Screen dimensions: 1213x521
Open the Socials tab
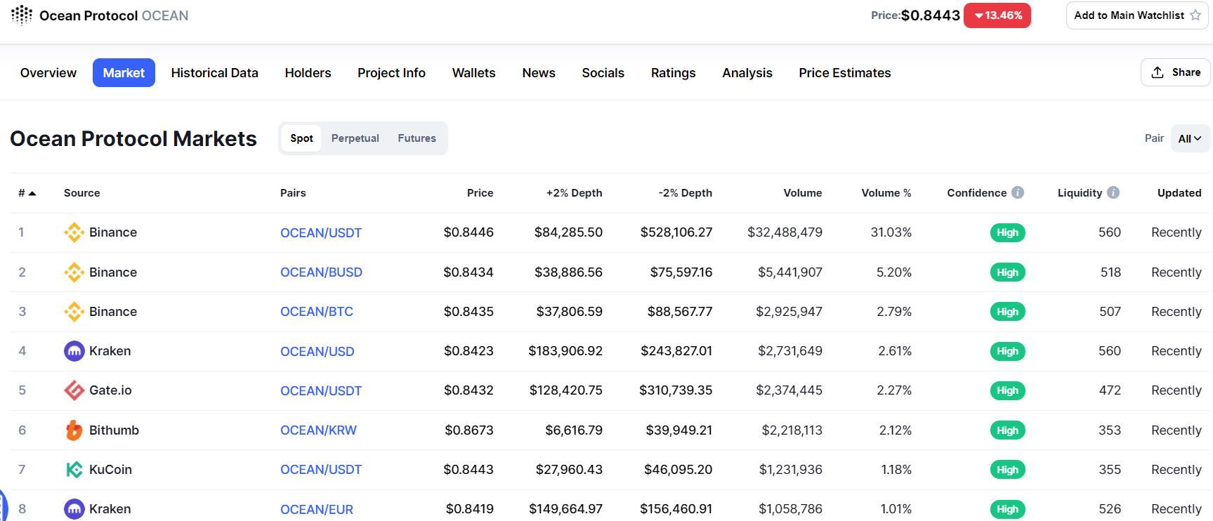pyautogui.click(x=603, y=73)
